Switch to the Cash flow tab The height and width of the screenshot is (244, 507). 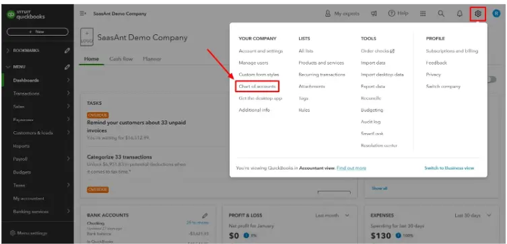(121, 59)
